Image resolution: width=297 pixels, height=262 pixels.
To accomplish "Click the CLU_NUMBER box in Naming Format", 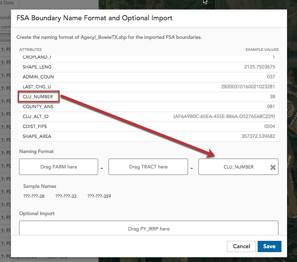I will pos(234,167).
